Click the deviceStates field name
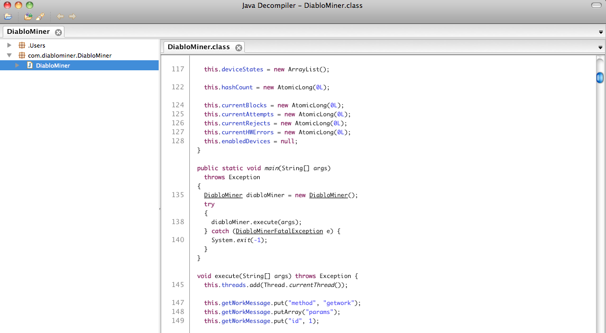Screen dimensions: 606x333 [242, 69]
